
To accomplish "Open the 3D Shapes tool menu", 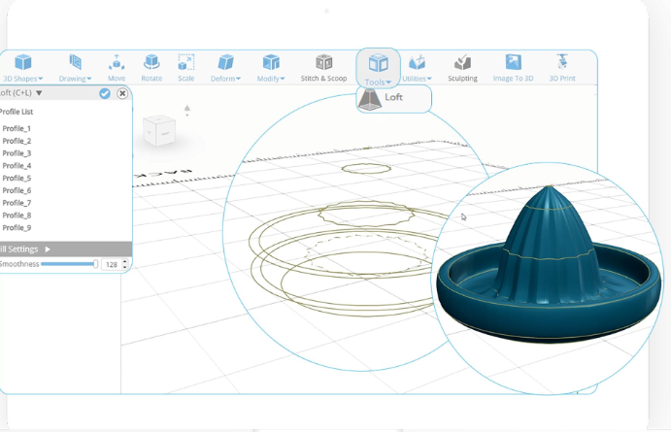I will pos(23,68).
